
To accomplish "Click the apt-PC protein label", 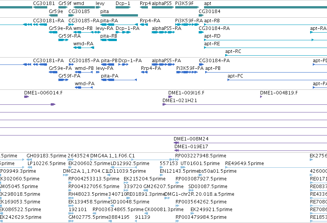I will pos(235,76).
